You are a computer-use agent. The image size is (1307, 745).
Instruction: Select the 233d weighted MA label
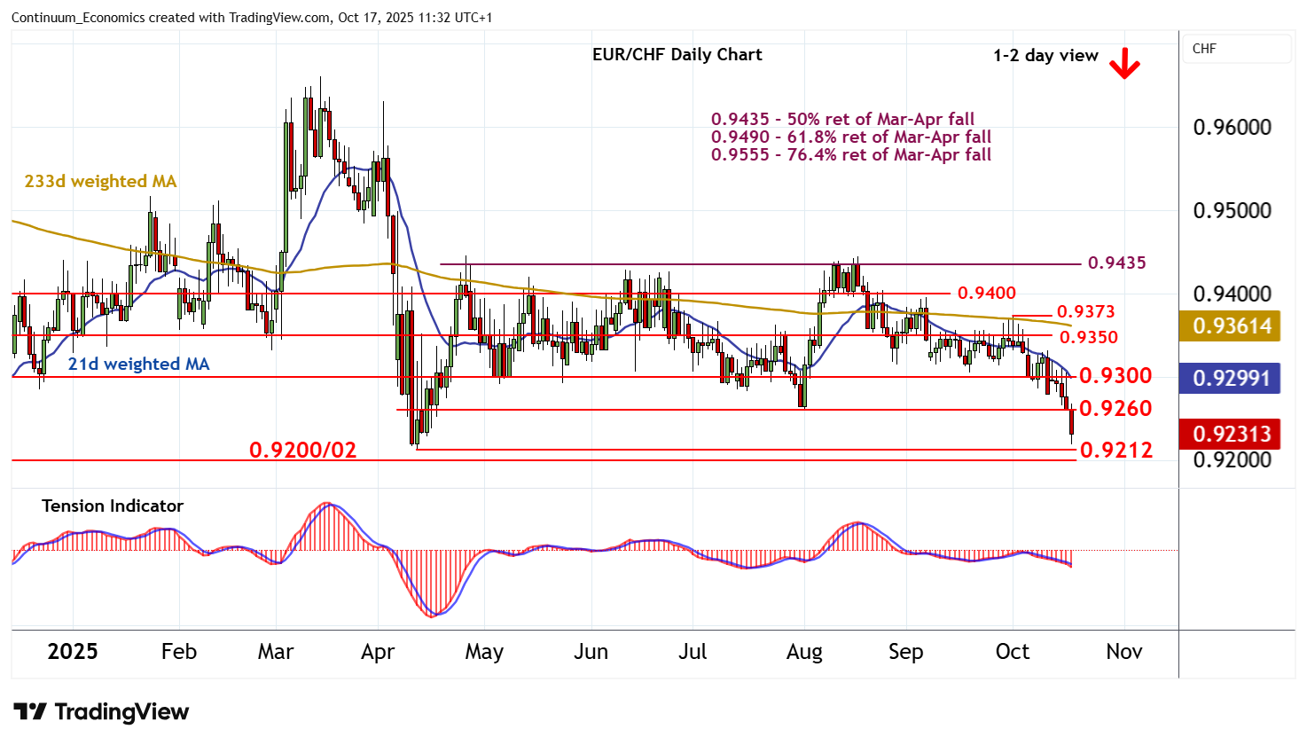click(100, 181)
